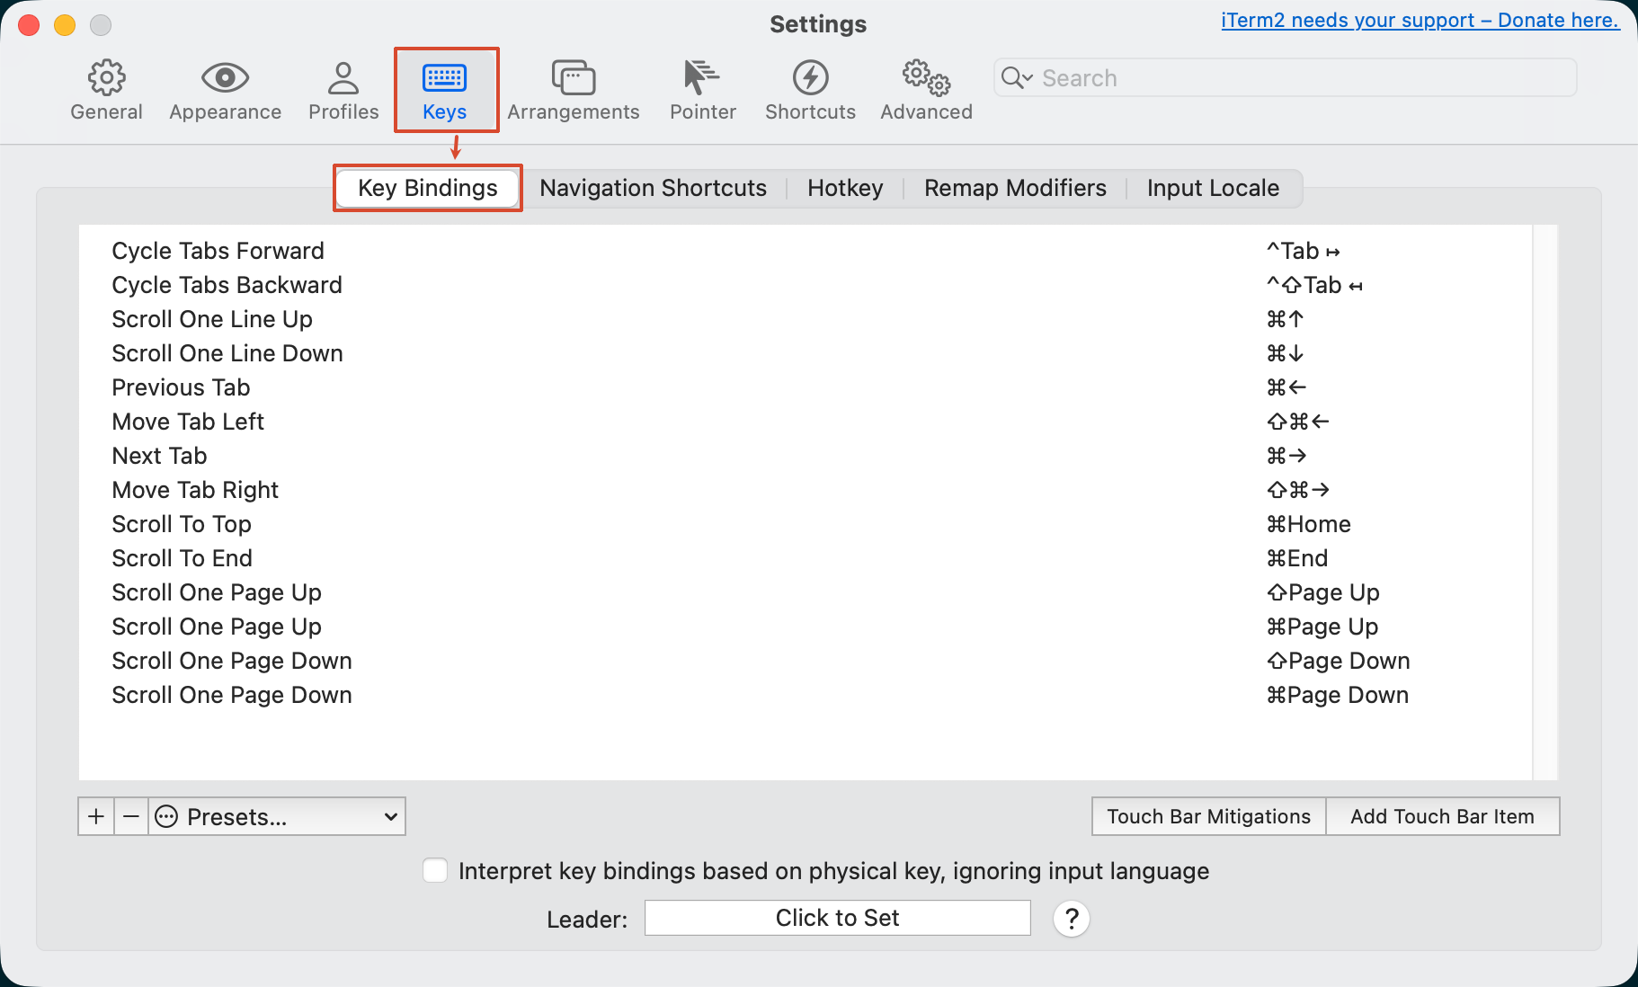The width and height of the screenshot is (1638, 987).
Task: Select the Cycle Tabs Forward binding
Action: pos(805,251)
